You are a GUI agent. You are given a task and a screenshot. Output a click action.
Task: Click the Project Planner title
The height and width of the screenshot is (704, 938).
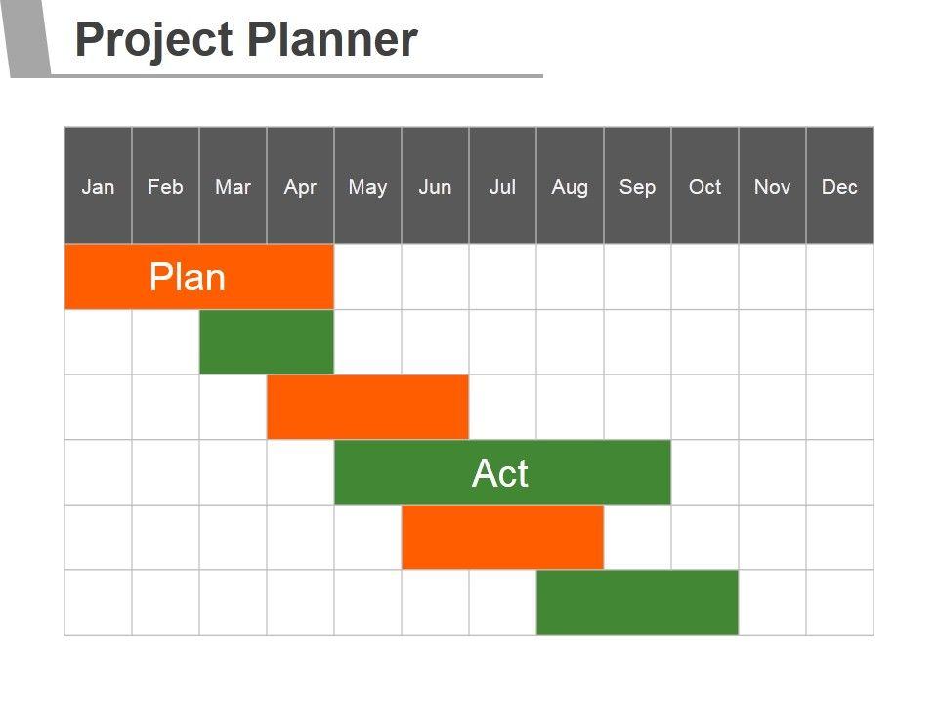[246, 41]
